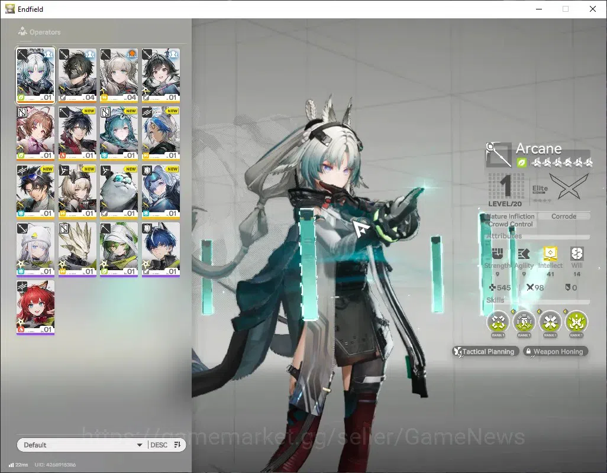Click the Endfield app icon in title bar
607x473 pixels.
point(10,9)
